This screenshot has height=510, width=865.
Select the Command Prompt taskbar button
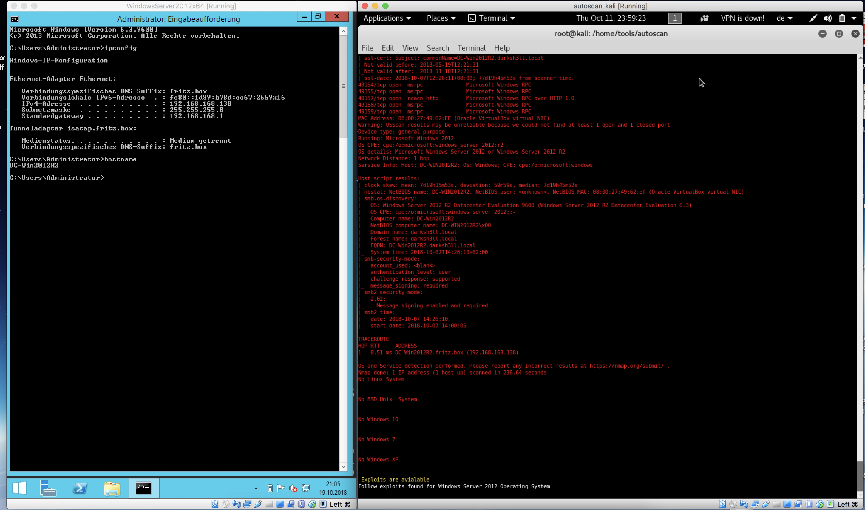144,488
